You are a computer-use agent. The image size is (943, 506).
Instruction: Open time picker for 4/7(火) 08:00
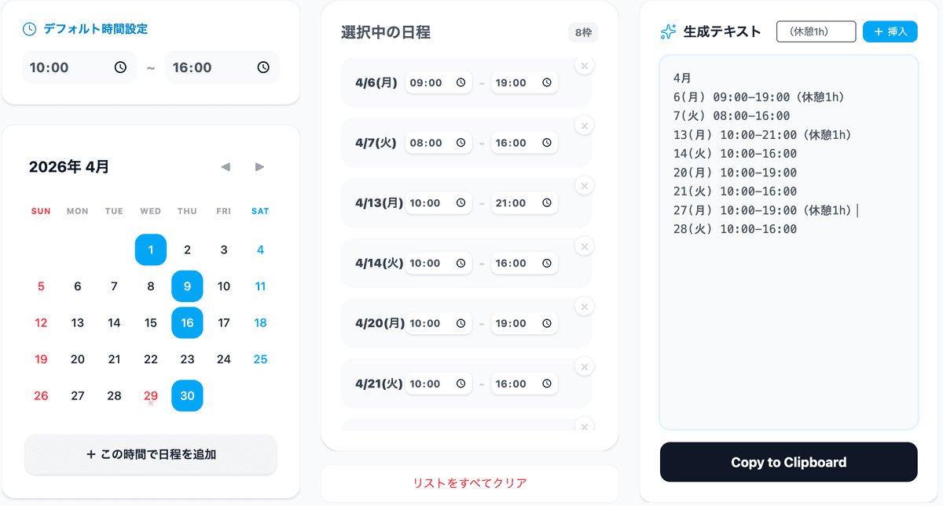[x=462, y=143]
